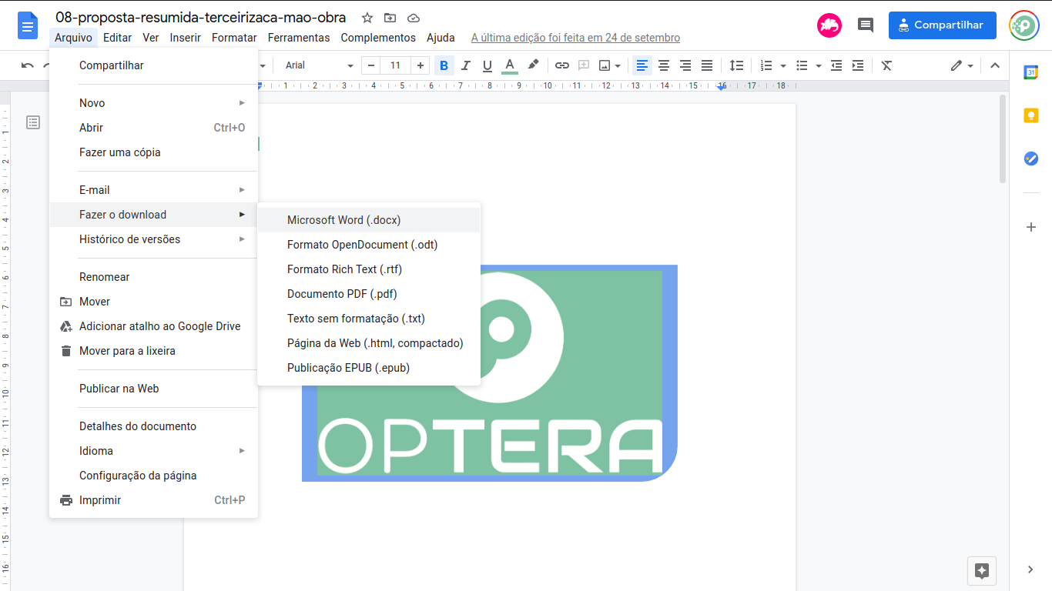This screenshot has height=591, width=1052.
Task: Choose Adicionar atalho ao Google Drive
Action: pos(153,326)
